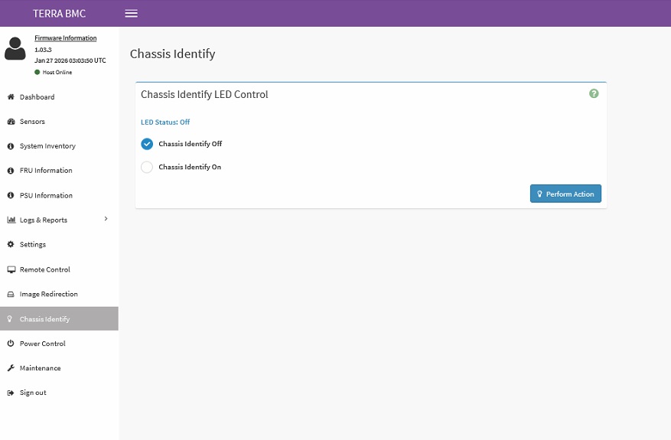Click the TERRA BMC header title
Viewport: 671px width, 440px height.
(x=59, y=13)
